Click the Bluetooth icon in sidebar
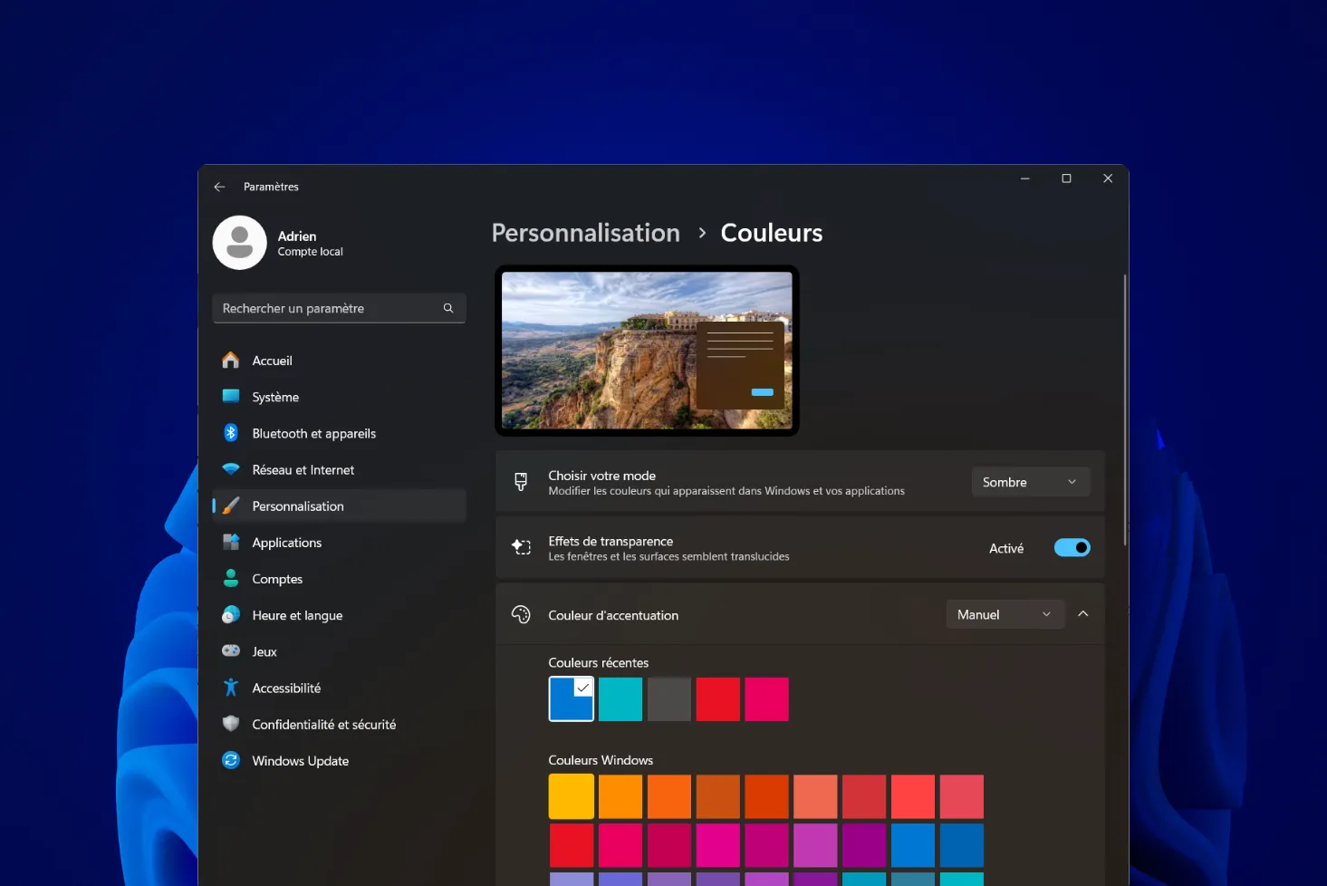 pyautogui.click(x=231, y=433)
